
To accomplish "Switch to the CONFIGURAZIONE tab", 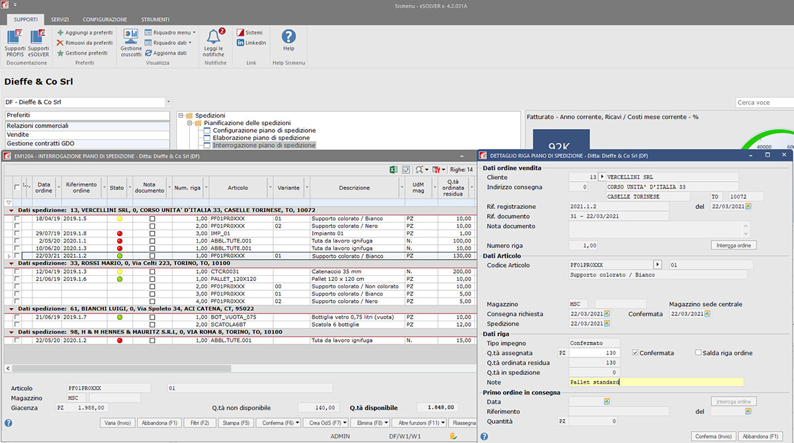I will (105, 20).
